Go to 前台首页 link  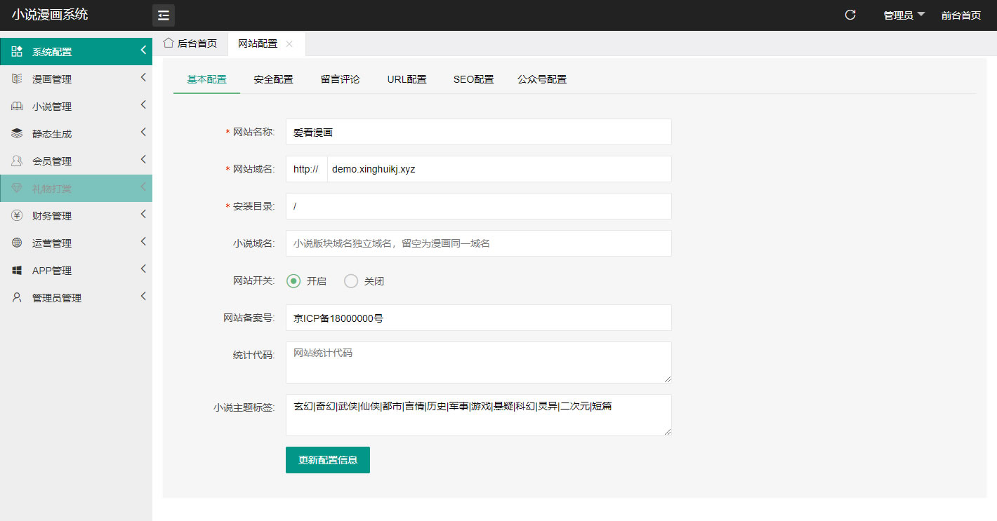point(961,15)
